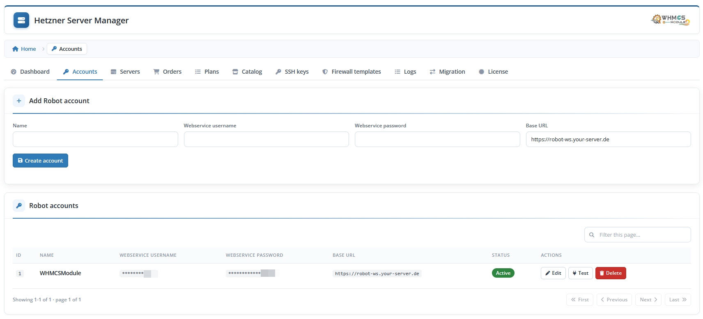The width and height of the screenshot is (703, 319).
Task: Click the Previous pagination button
Action: pos(614,300)
